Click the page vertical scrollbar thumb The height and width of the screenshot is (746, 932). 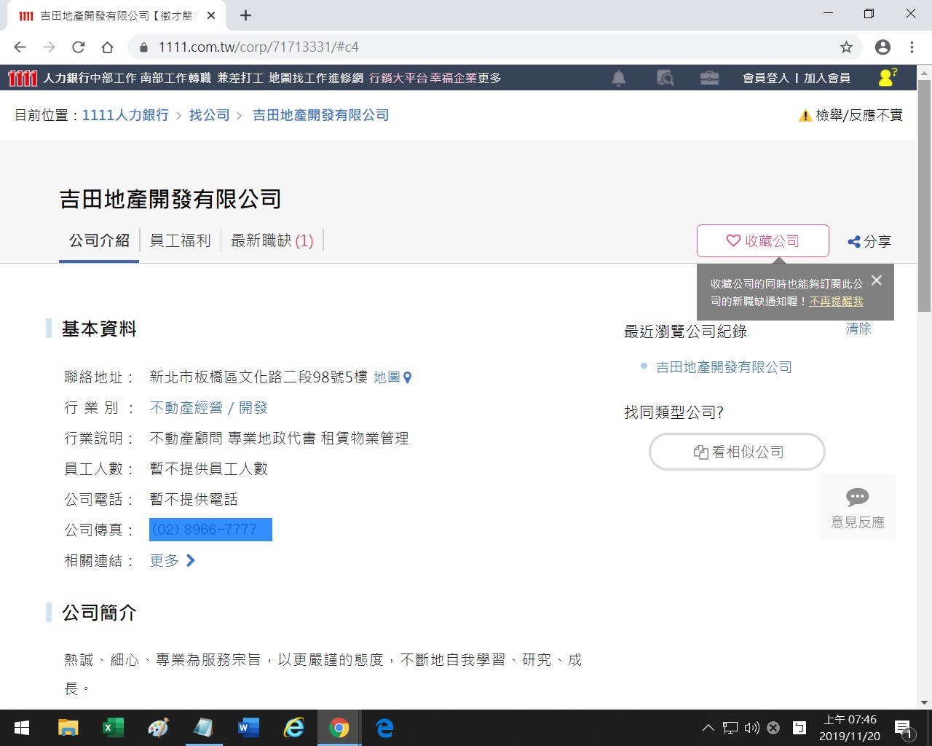(924, 195)
